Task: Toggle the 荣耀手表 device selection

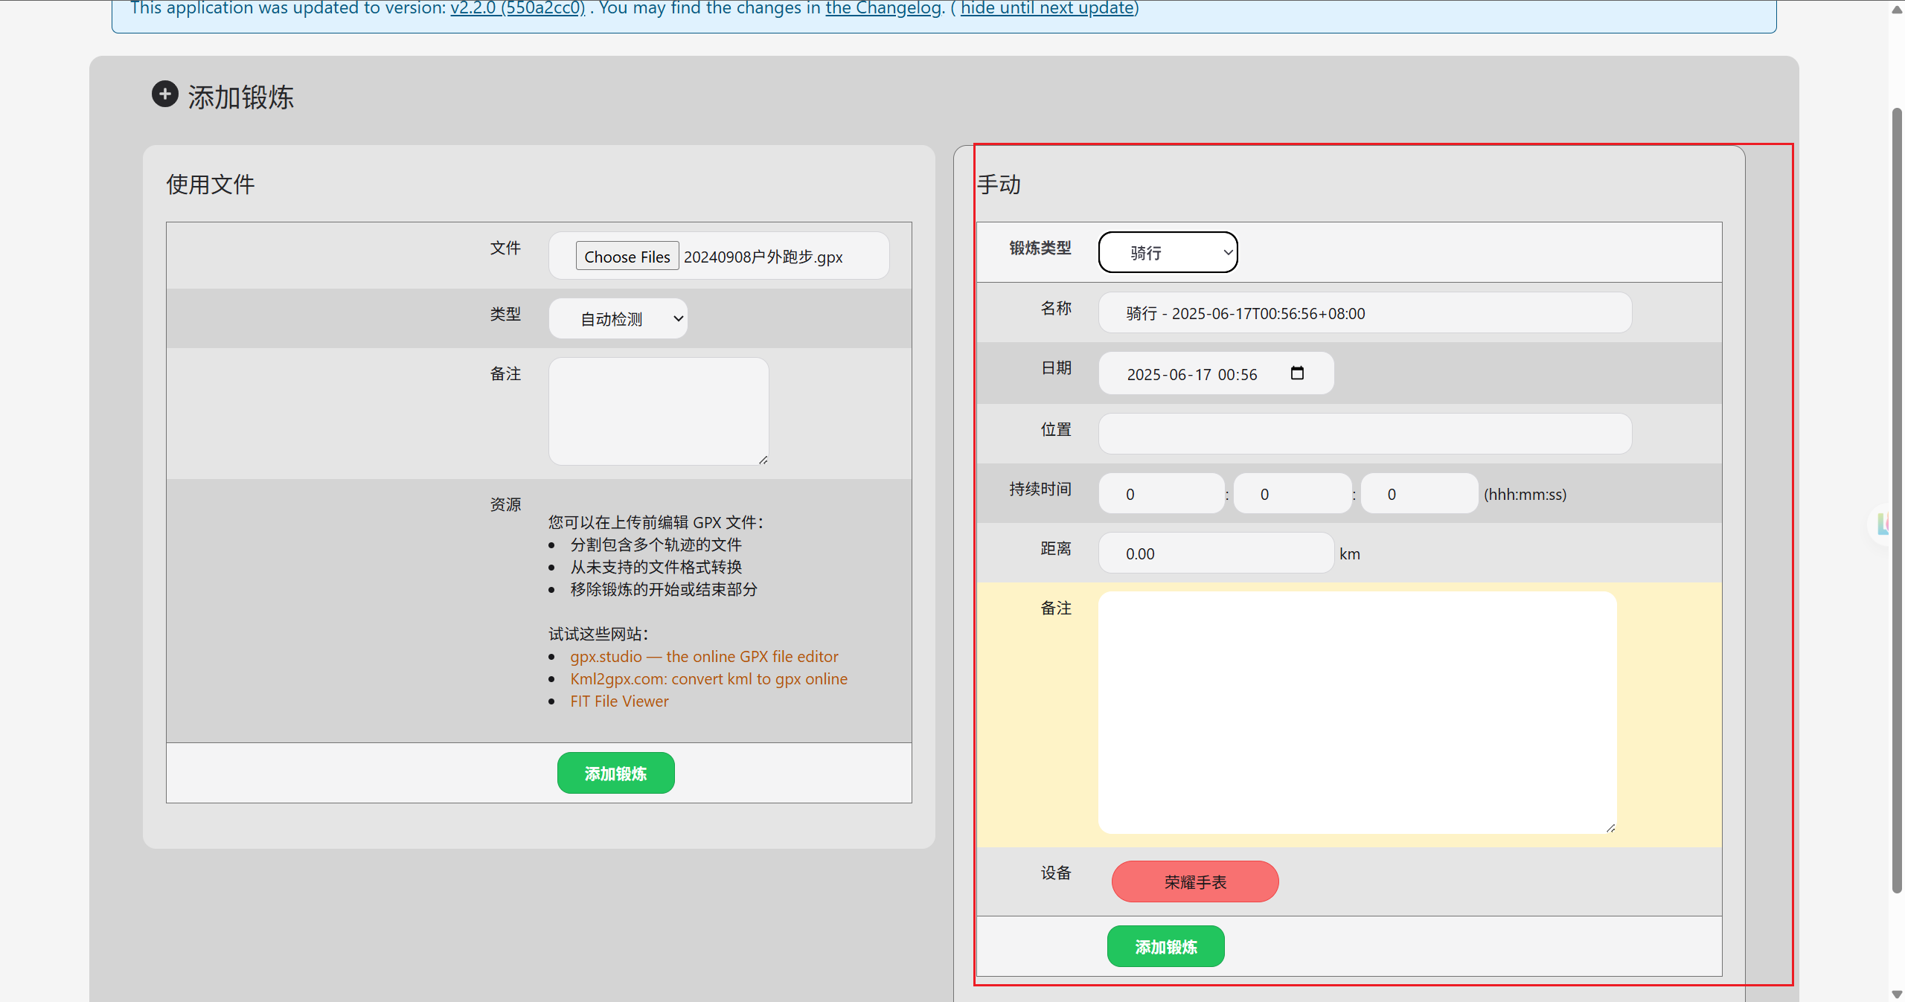Action: tap(1195, 881)
